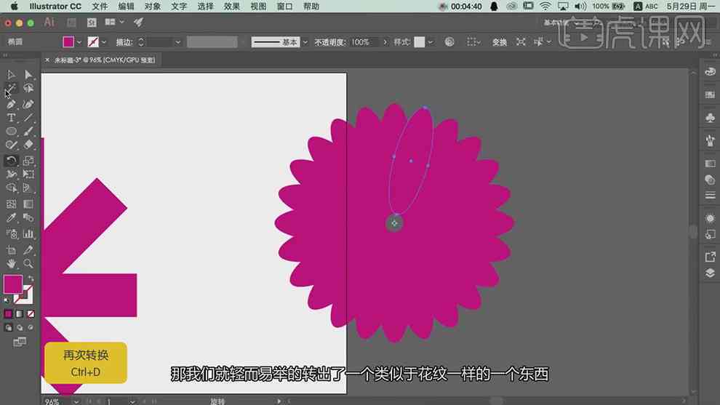Swap fill and stroke colors
This screenshot has width=720, height=405.
(x=31, y=278)
